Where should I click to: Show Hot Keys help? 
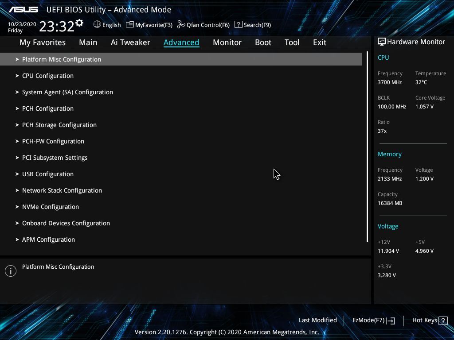pyautogui.click(x=424, y=321)
